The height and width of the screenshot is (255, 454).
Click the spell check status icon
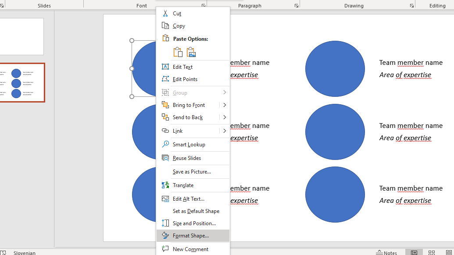3,253
